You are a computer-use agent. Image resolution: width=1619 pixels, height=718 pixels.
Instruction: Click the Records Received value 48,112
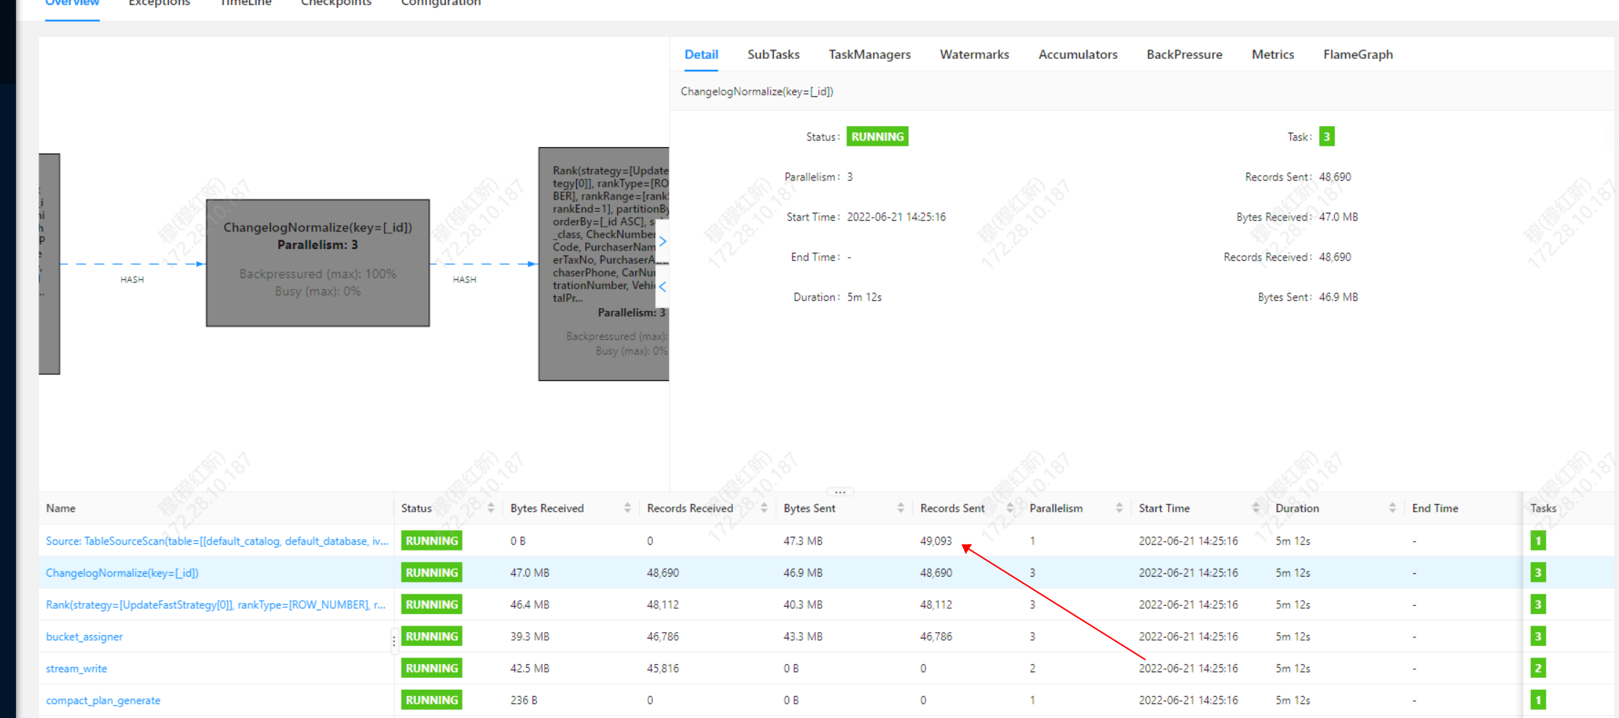[662, 605]
